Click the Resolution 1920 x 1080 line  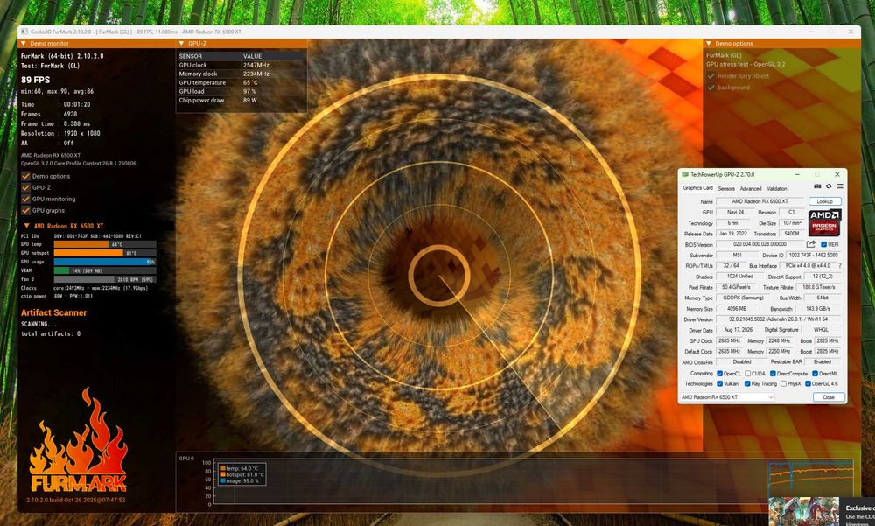pyautogui.click(x=60, y=133)
